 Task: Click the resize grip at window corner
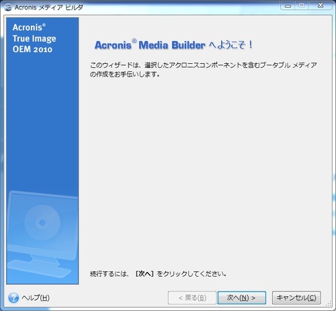[329, 304]
